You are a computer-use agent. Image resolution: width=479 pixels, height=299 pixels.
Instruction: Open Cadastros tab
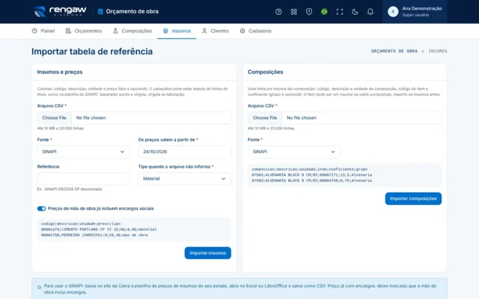point(256,31)
